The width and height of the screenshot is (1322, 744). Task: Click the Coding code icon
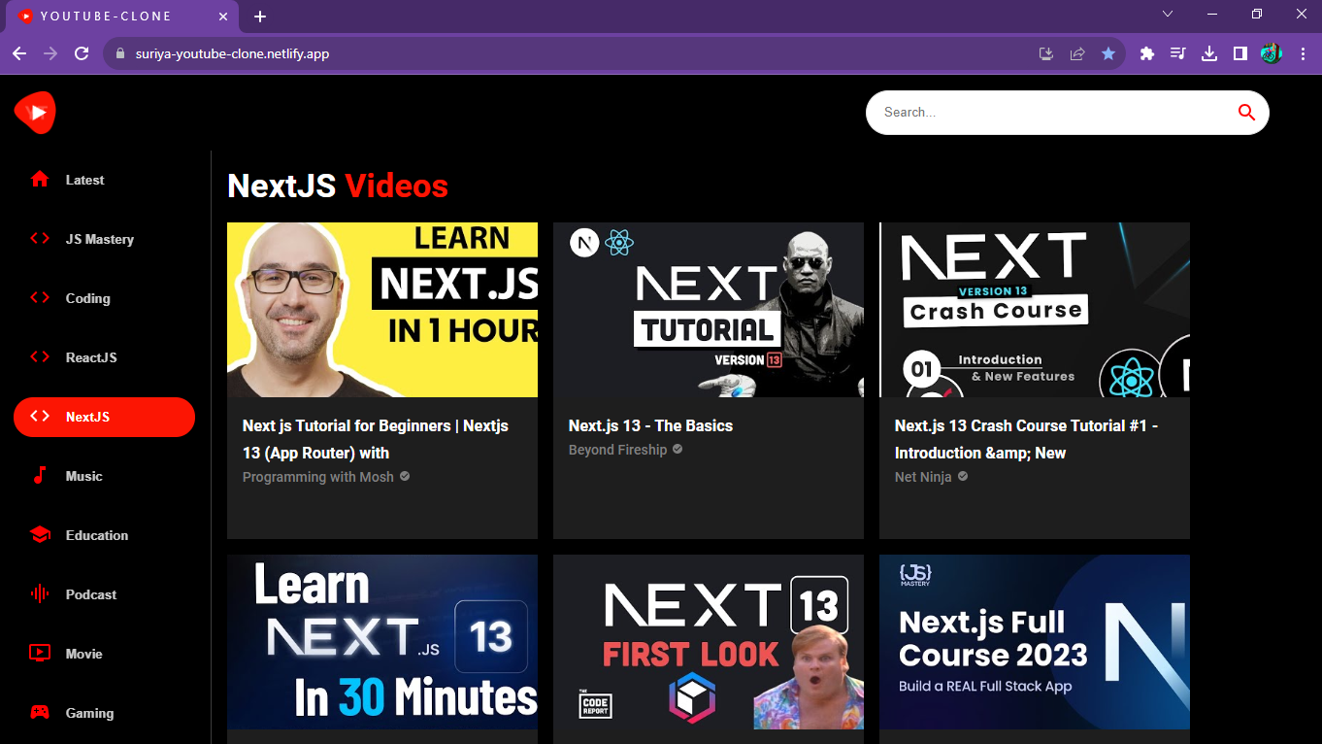(x=40, y=297)
